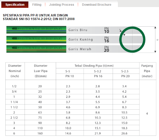The image size is (159, 140).
Task: Open the Jointing Process tab
Action: [x=61, y=4]
